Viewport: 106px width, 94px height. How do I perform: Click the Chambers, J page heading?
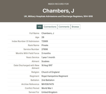tap(58, 11)
